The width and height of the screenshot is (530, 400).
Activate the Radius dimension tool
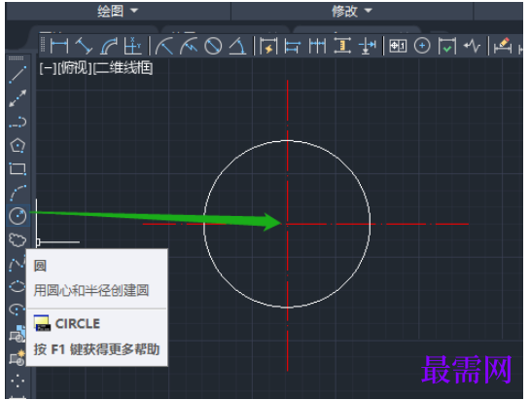(164, 46)
